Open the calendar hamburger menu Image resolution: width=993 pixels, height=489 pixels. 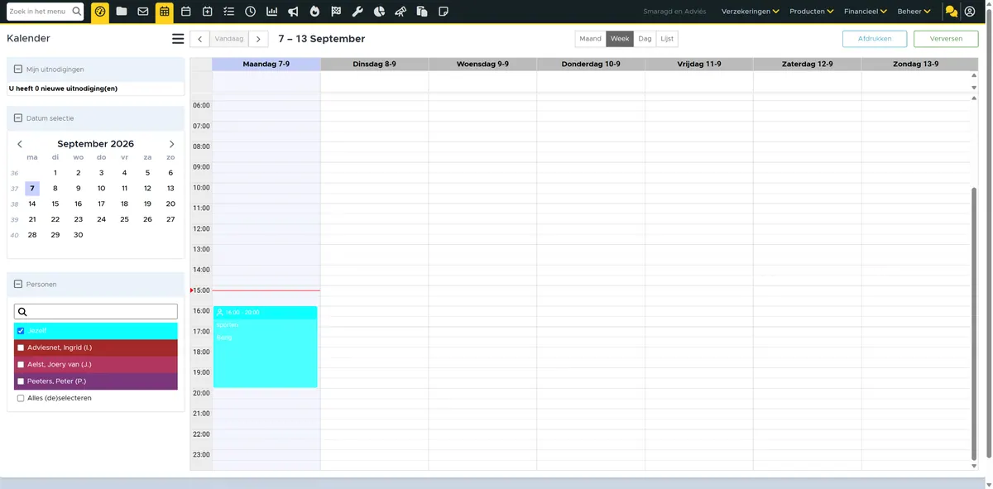tap(178, 39)
